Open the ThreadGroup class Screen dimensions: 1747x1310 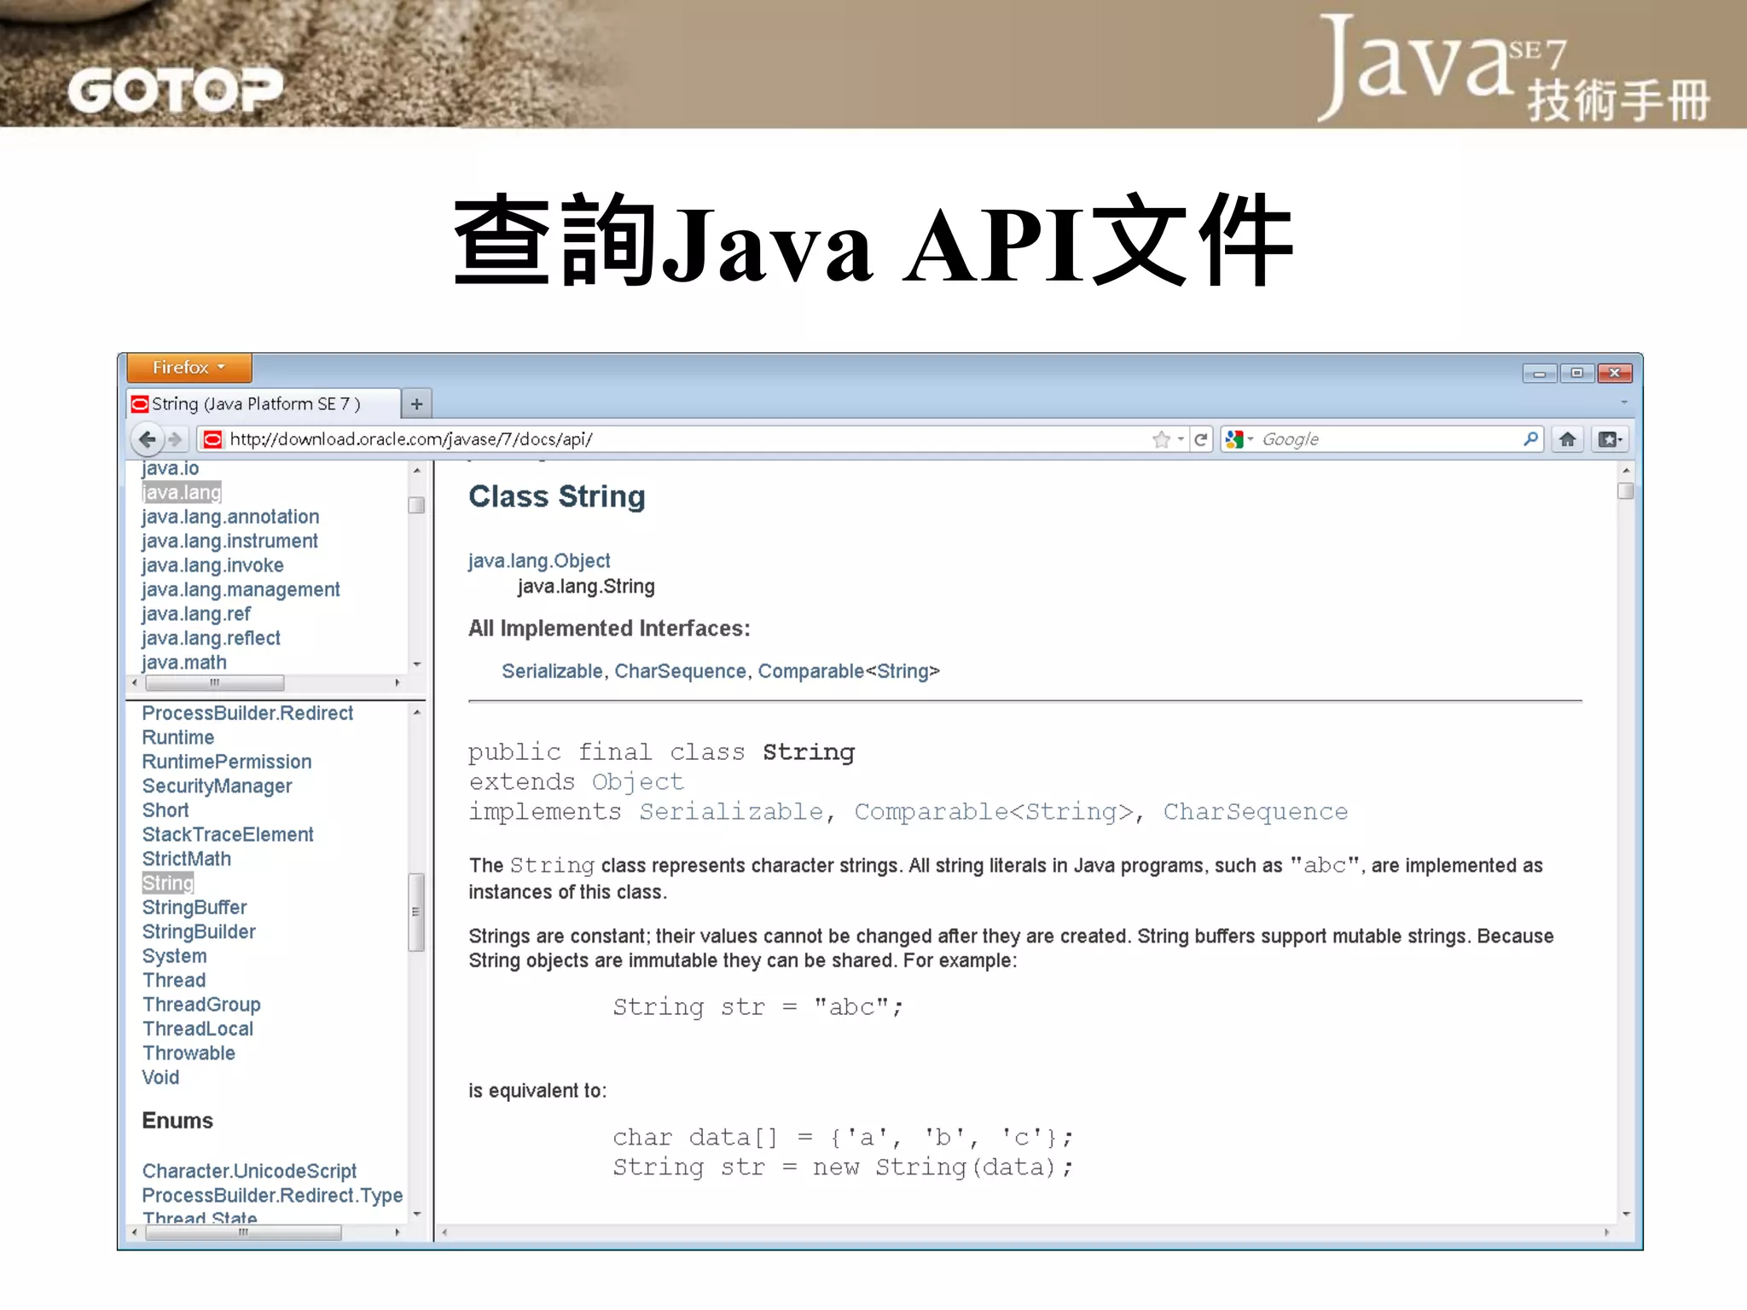tap(201, 1005)
